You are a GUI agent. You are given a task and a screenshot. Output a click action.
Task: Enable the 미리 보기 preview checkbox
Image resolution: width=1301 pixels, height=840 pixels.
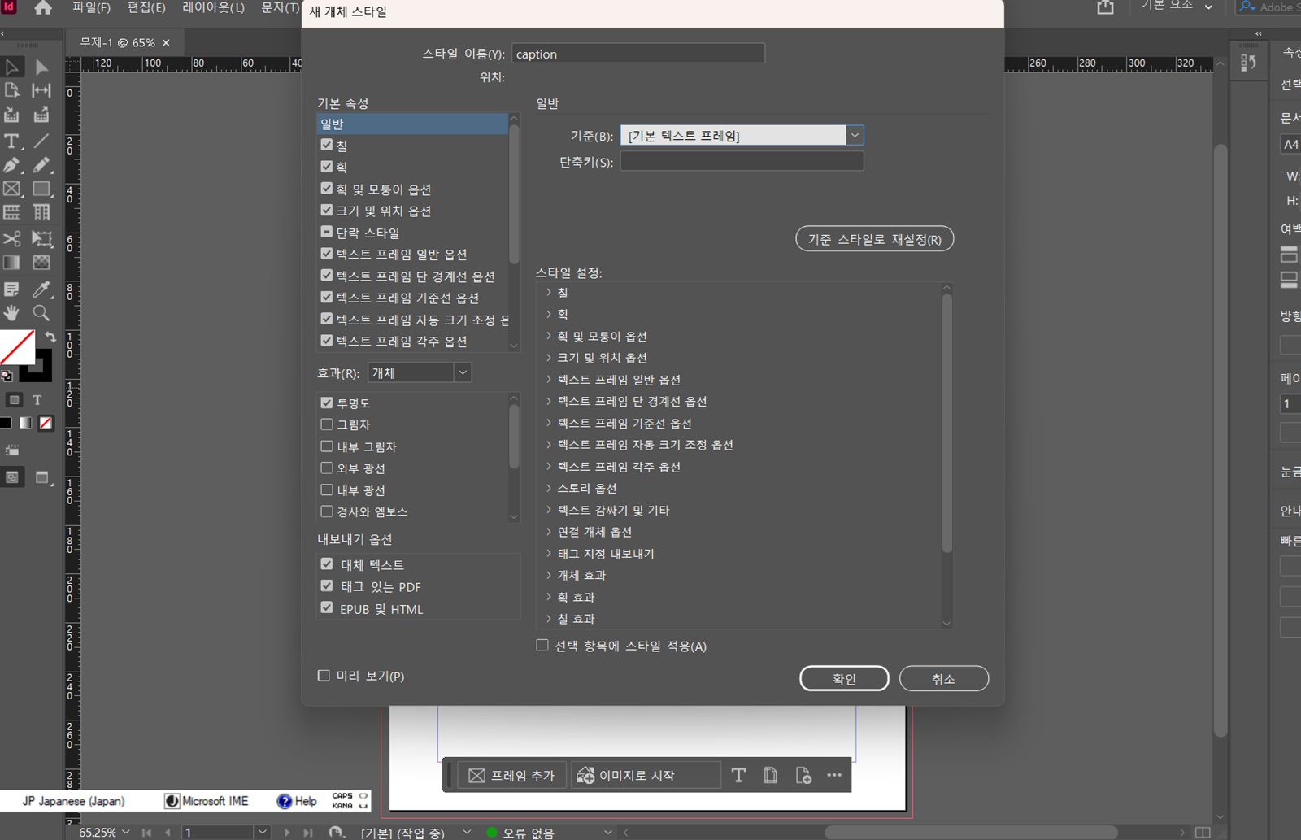[324, 675]
